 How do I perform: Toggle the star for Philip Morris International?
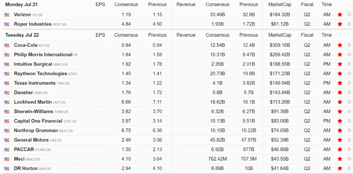(x=340, y=55)
